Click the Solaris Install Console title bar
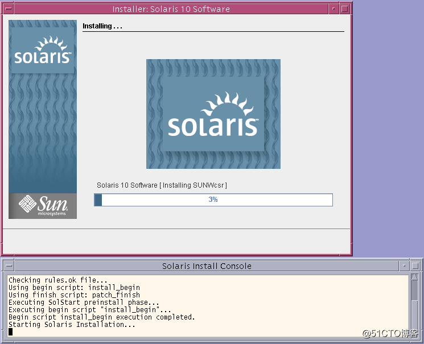Screen dimensions: 424x344 [207, 266]
